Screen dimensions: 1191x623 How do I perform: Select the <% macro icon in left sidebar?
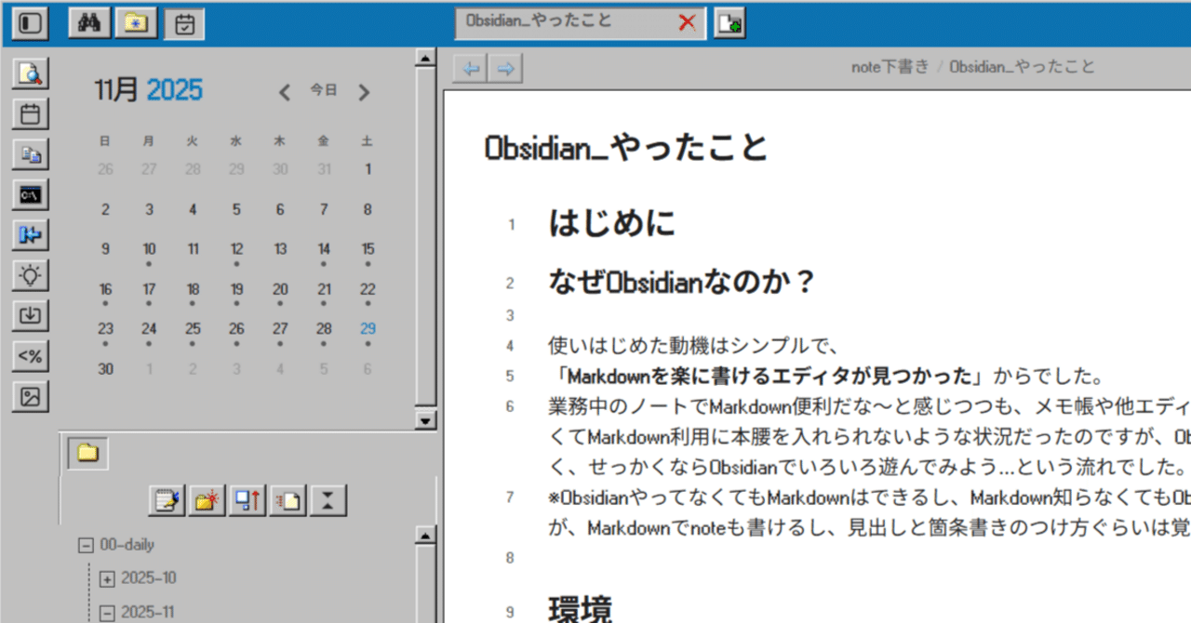point(31,356)
